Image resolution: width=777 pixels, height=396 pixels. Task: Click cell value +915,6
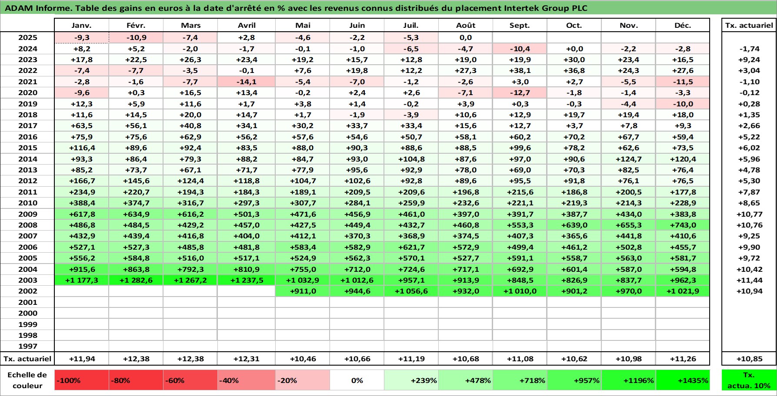tap(81, 269)
